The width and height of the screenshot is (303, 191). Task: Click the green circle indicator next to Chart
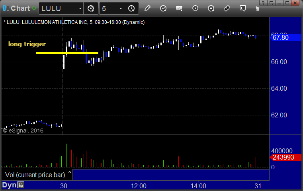pos(34,8)
